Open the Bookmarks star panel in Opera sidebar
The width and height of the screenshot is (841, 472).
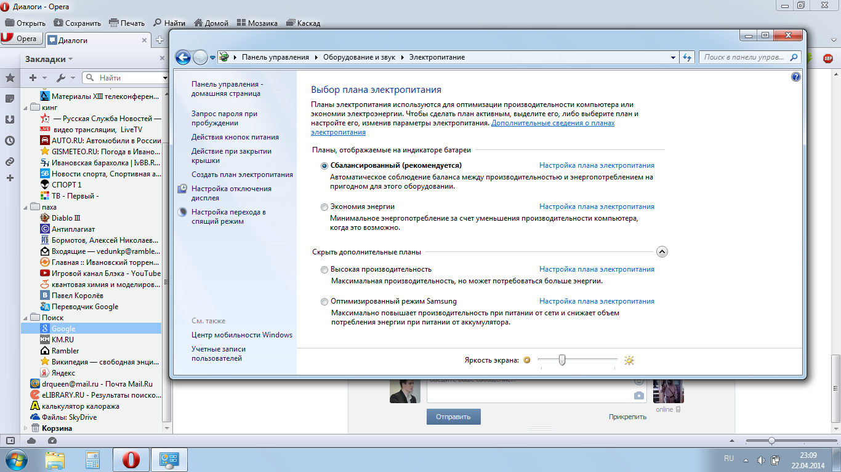click(10, 78)
